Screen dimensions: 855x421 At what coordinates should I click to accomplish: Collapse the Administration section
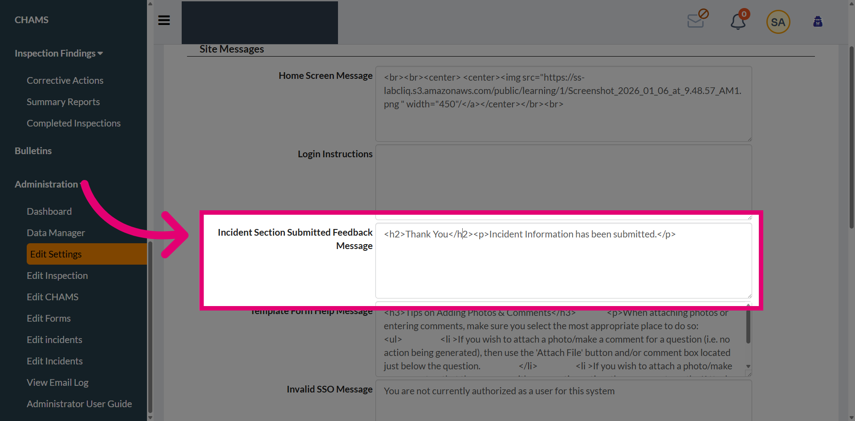click(46, 184)
